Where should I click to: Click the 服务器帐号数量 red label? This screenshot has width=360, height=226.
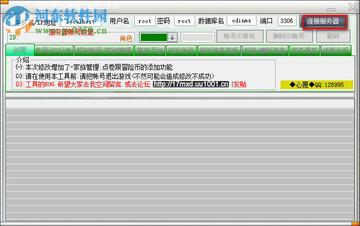point(71,32)
